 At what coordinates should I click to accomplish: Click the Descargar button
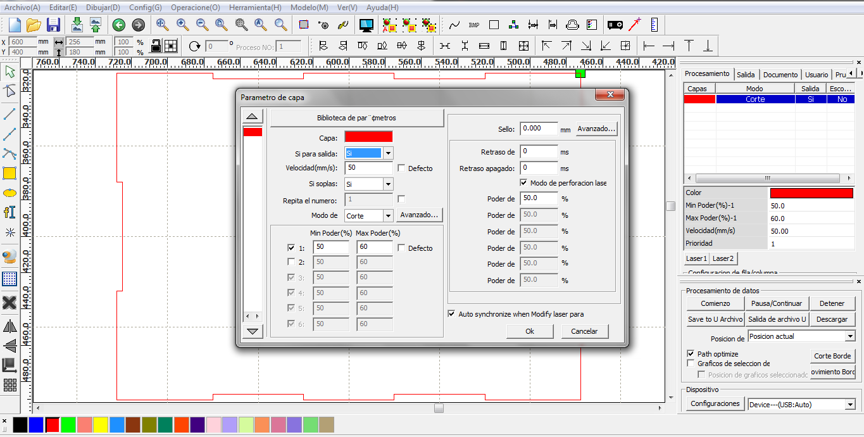(832, 319)
